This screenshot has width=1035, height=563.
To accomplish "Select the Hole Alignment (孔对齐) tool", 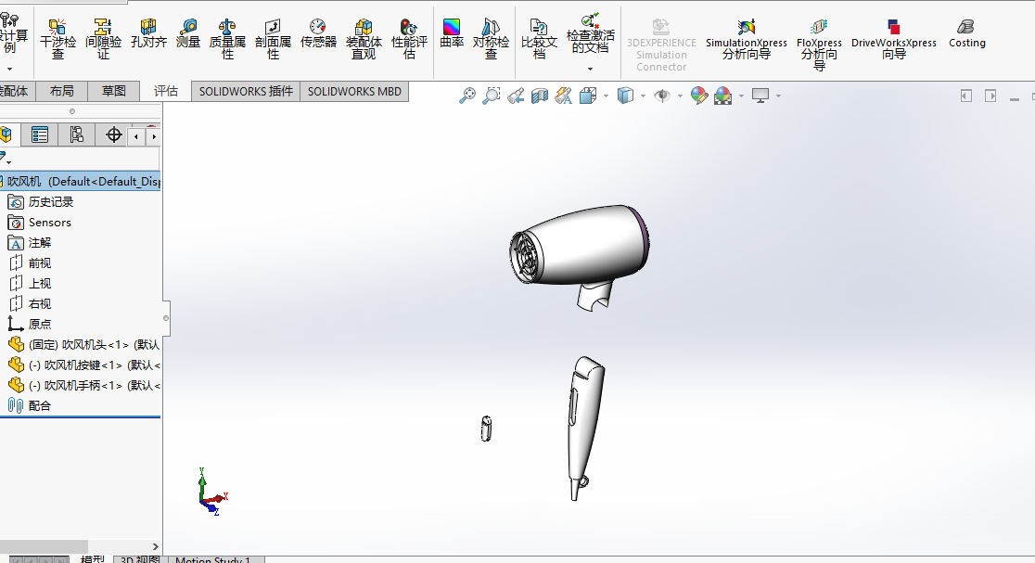I will pyautogui.click(x=148, y=33).
